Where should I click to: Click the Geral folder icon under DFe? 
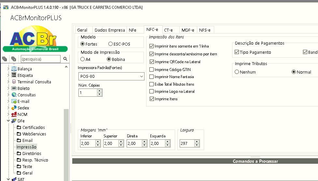click(19, 173)
